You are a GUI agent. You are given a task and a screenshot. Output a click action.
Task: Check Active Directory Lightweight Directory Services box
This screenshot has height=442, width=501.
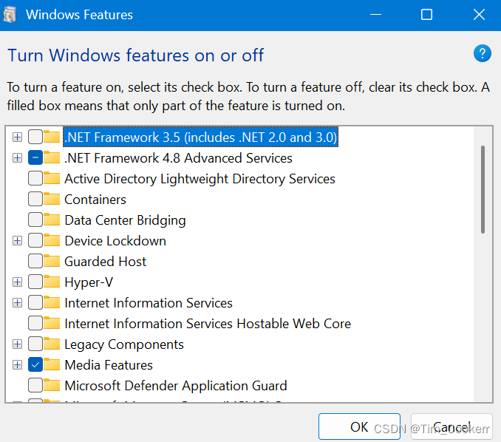point(35,178)
